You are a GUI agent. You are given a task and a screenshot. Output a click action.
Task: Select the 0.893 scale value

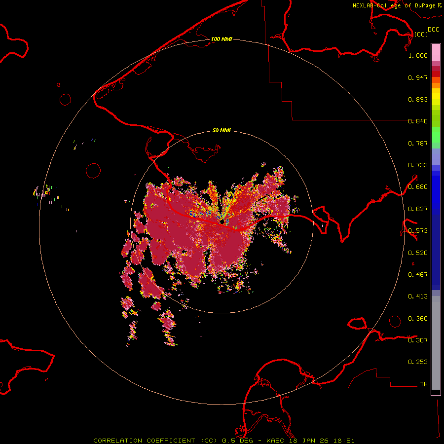[x=418, y=99]
